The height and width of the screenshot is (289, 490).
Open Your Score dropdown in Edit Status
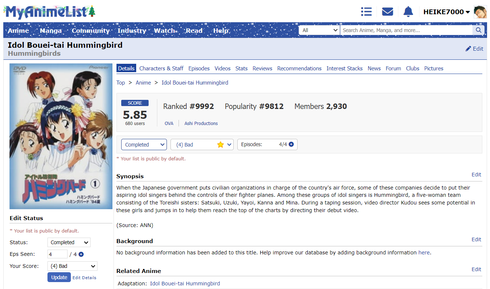pos(72,266)
